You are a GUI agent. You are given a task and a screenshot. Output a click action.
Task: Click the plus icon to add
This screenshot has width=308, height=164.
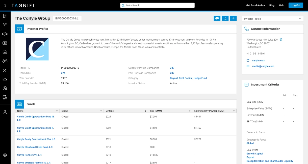233,18
